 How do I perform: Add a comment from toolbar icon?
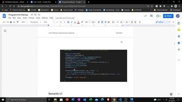click(90, 22)
